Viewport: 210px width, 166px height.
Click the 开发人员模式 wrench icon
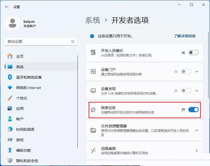coord(93,52)
